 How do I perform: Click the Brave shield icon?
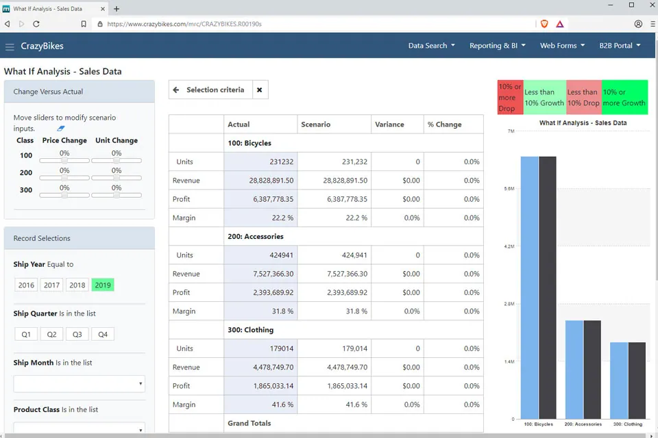coord(544,24)
